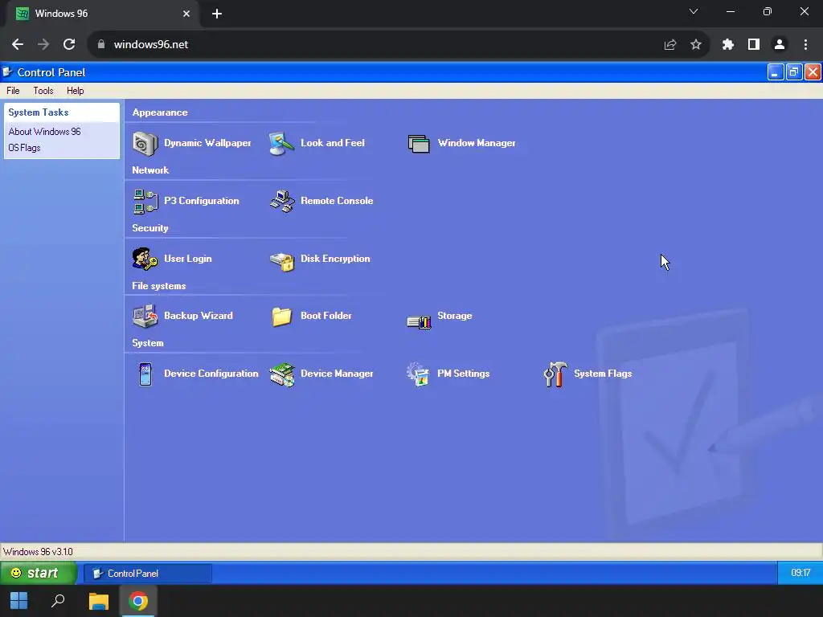Image resolution: width=823 pixels, height=617 pixels.
Task: Click Chrome icon in Windows taskbar
Action: pos(138,601)
